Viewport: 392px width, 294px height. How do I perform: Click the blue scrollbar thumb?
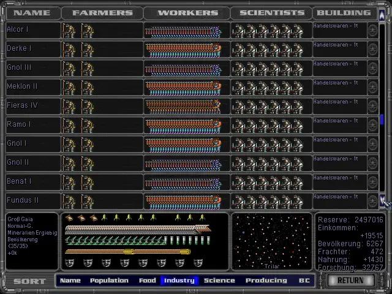click(x=382, y=119)
